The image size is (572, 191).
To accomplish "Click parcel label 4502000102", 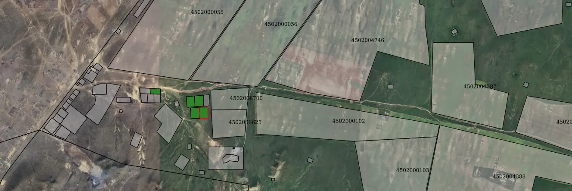I will pos(348,121).
